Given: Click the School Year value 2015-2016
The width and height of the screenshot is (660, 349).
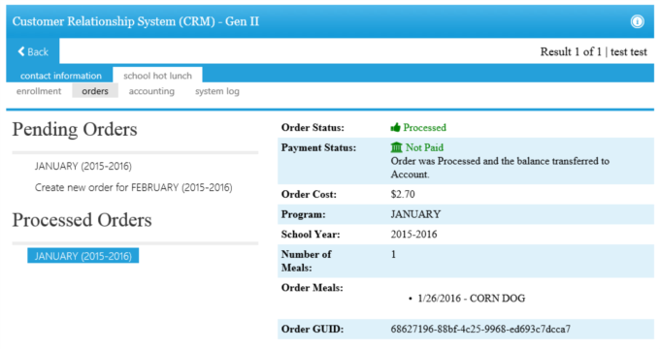Looking at the screenshot, I should point(413,235).
